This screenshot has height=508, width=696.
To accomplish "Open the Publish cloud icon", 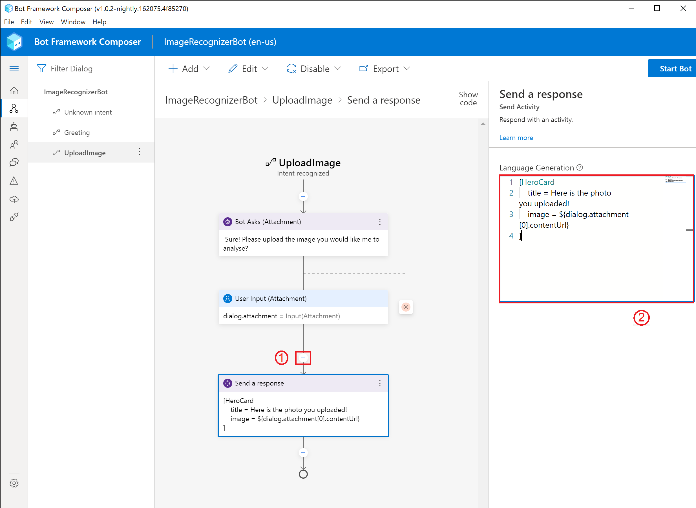I will click(14, 199).
